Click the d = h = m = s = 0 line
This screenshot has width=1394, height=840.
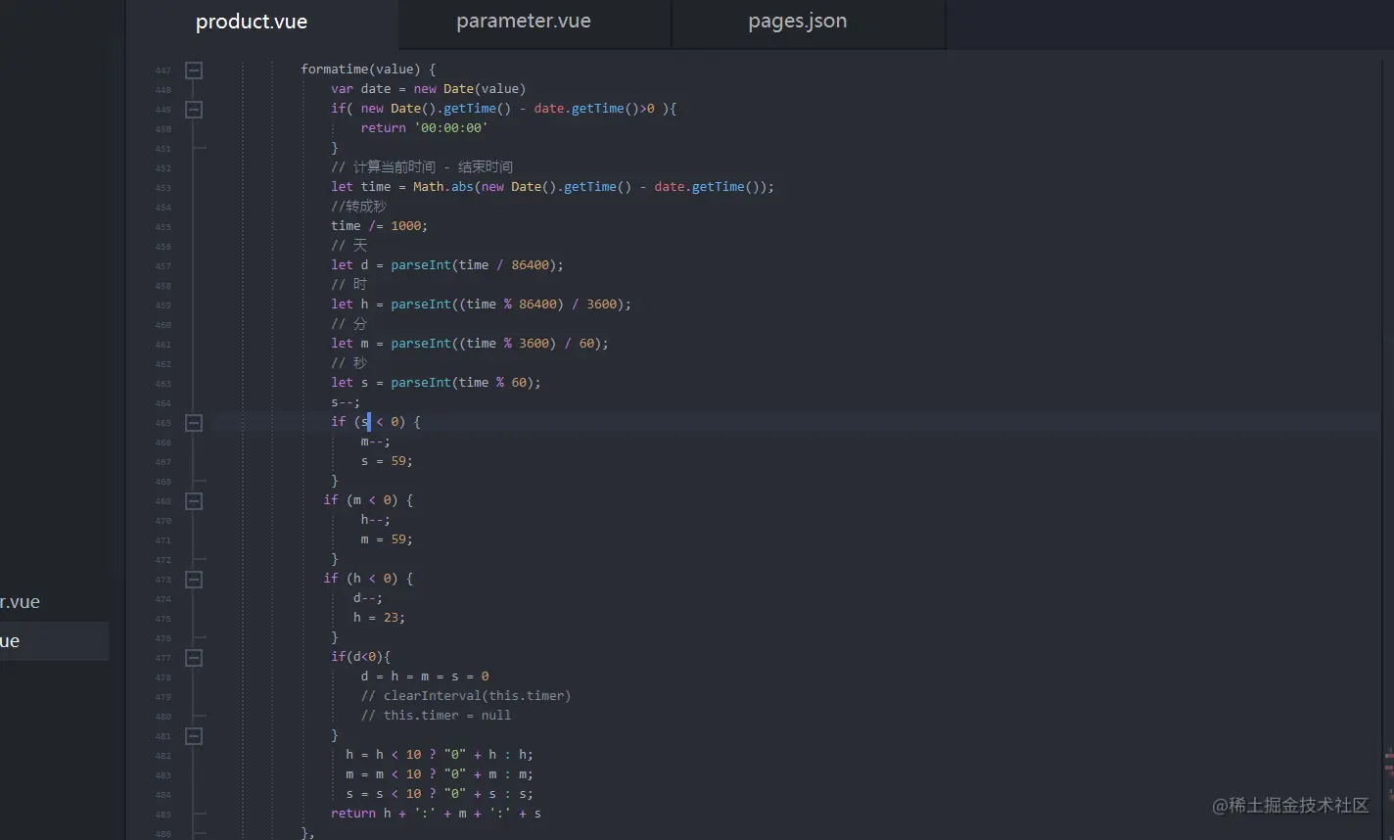point(425,677)
